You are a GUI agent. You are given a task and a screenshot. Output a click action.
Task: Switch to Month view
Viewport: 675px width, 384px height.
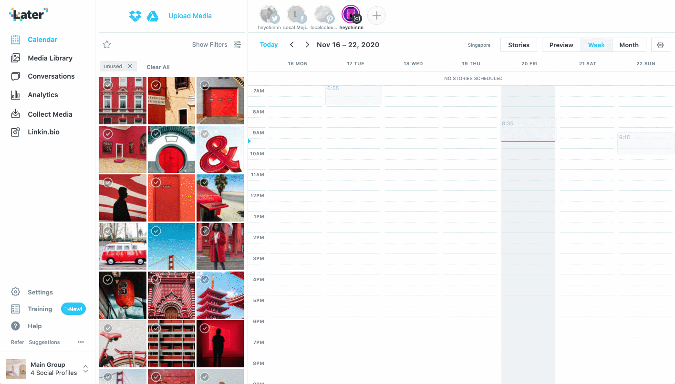629,45
